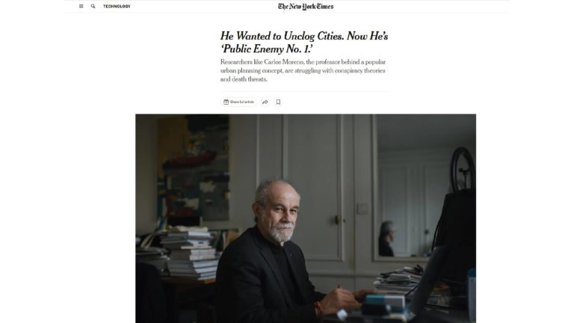Open the hamburger sections menu

[x=81, y=6]
